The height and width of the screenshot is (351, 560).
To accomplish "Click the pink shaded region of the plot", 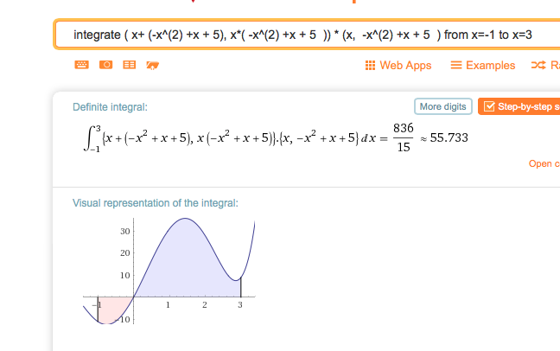I will click(x=113, y=308).
